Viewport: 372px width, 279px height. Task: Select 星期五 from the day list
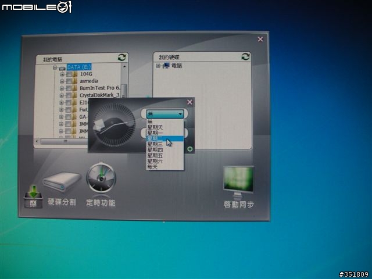click(165, 156)
